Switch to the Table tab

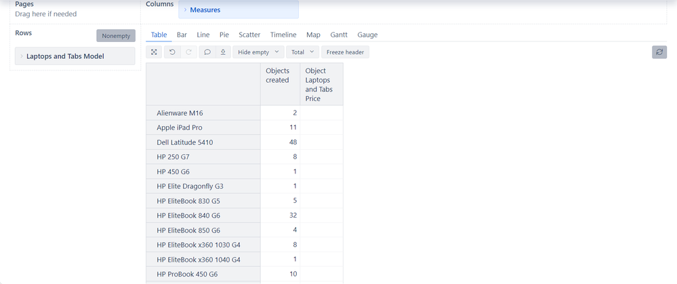159,35
